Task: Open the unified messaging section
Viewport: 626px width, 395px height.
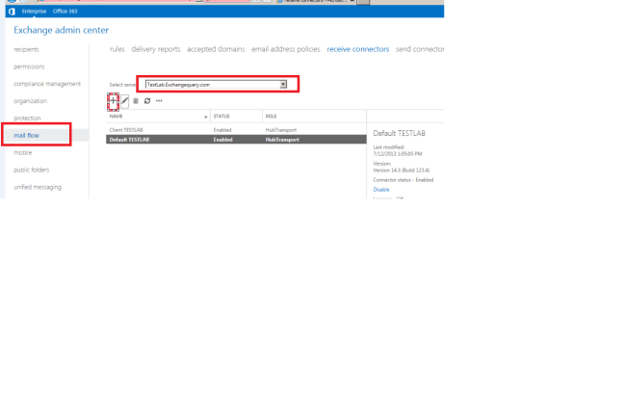Action: click(38, 187)
